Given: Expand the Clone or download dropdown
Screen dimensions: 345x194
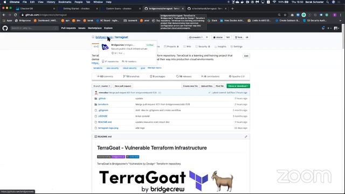Looking at the screenshot, I should [x=238, y=86].
